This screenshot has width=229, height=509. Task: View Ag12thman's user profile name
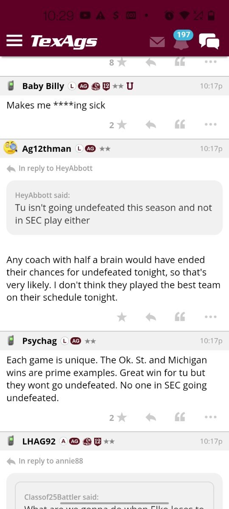[47, 148]
